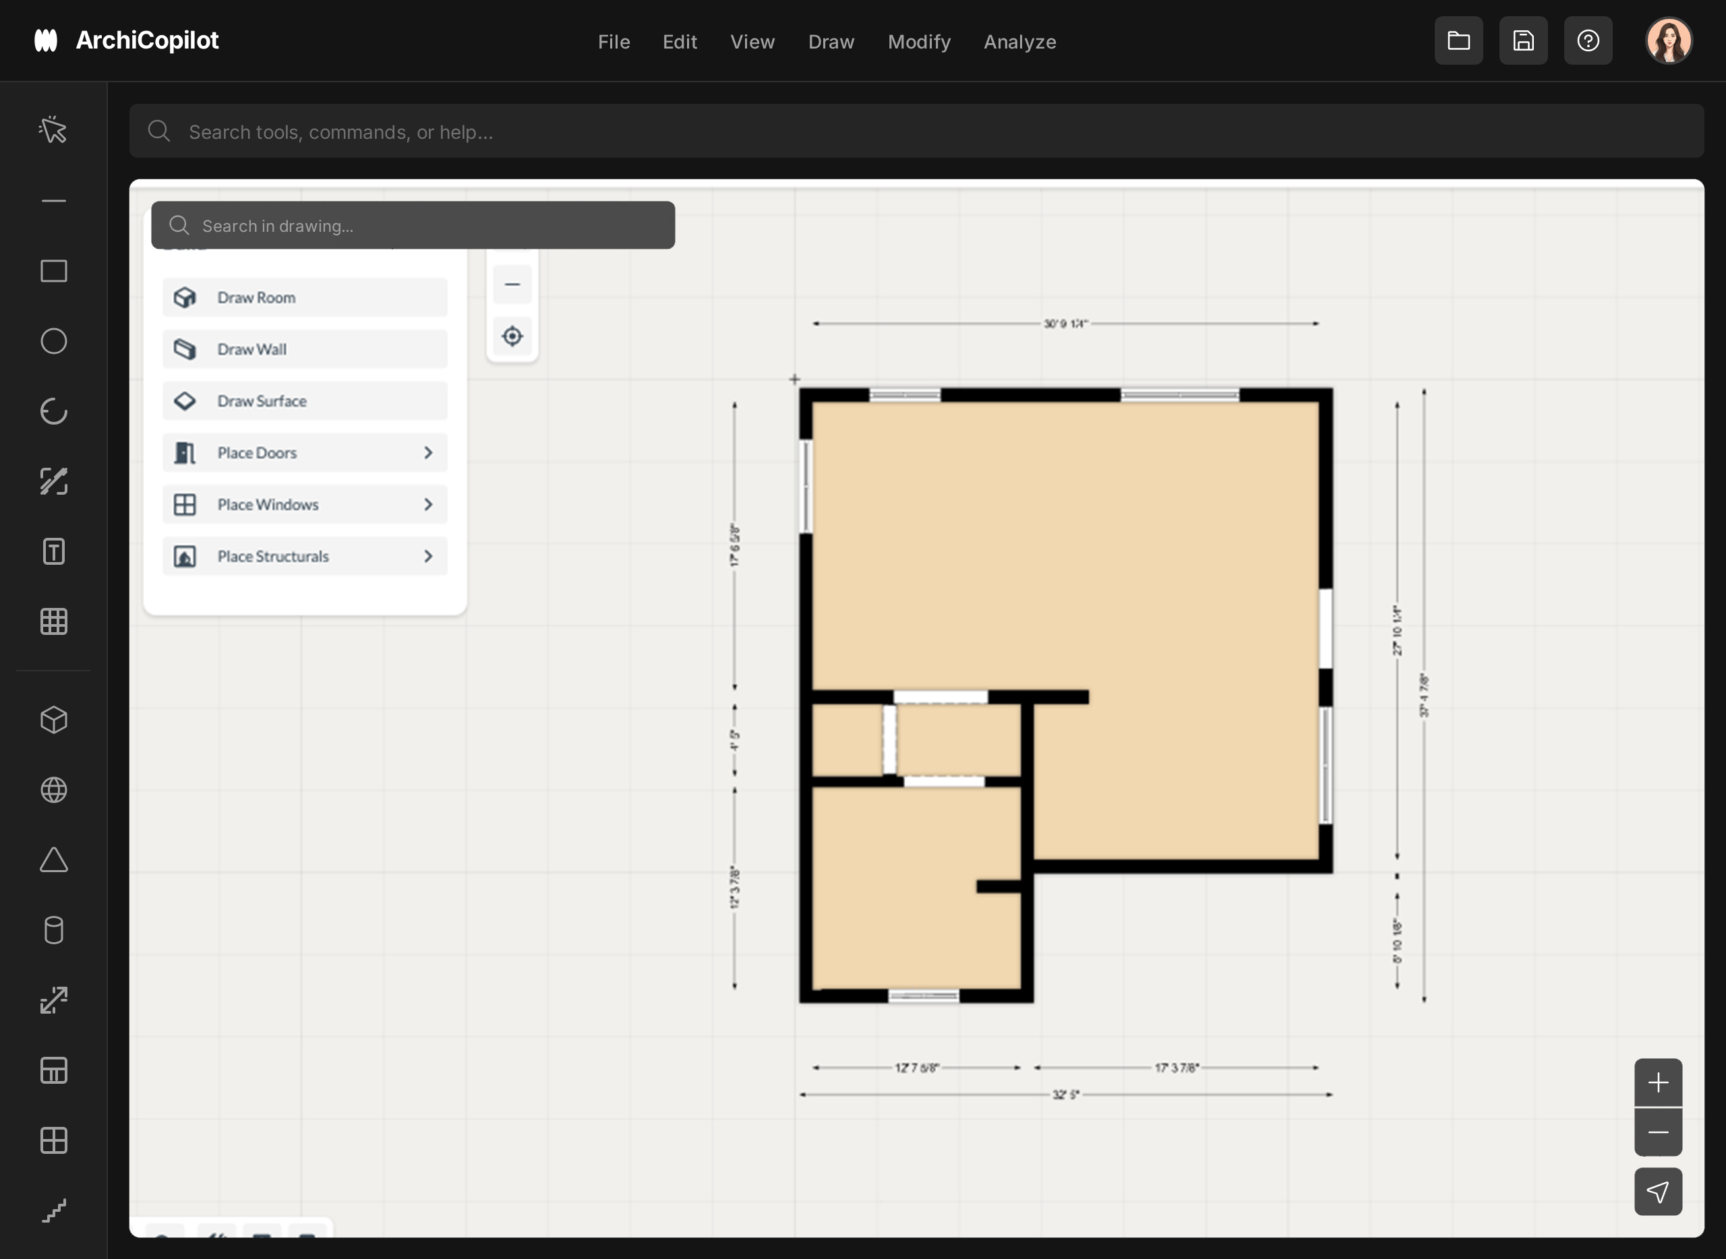Select the arc tool in sidebar
Screen dimensions: 1726x1259
coord(53,412)
